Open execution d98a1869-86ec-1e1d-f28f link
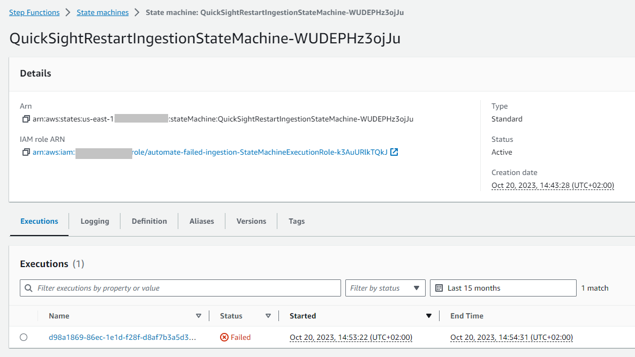This screenshot has width=635, height=357. click(122, 337)
